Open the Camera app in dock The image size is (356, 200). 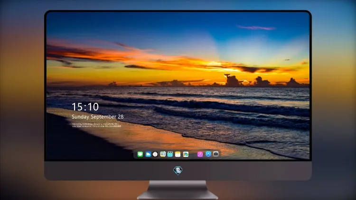(x=216, y=154)
